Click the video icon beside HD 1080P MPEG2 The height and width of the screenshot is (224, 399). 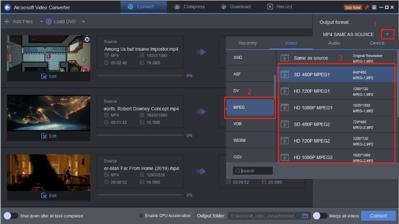tap(285, 157)
